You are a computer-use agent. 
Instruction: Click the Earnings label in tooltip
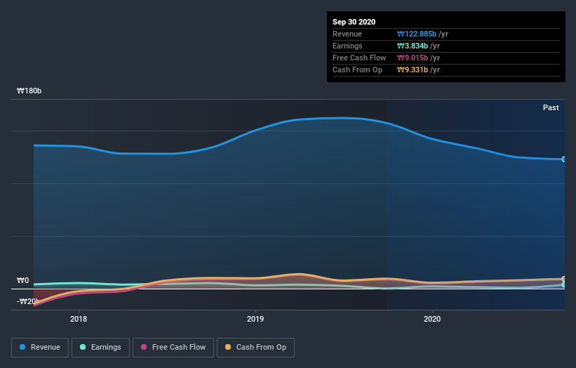[347, 46]
